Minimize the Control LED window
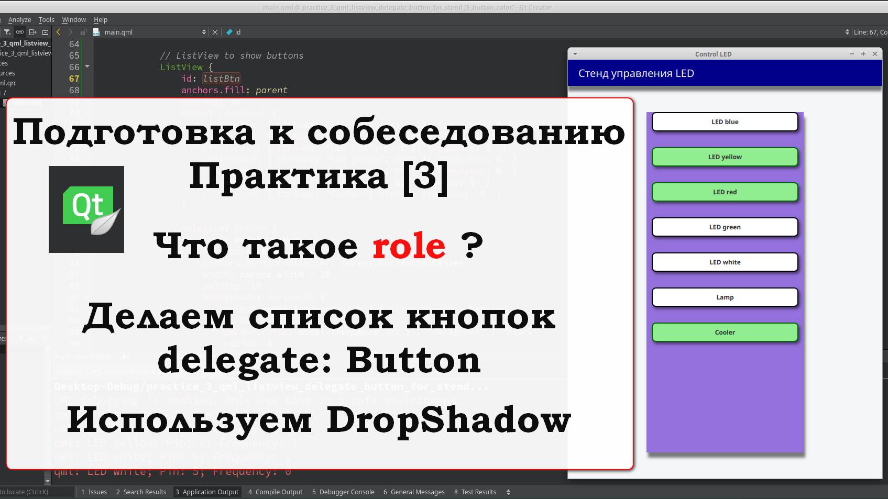This screenshot has height=499, width=888. pos(852,54)
